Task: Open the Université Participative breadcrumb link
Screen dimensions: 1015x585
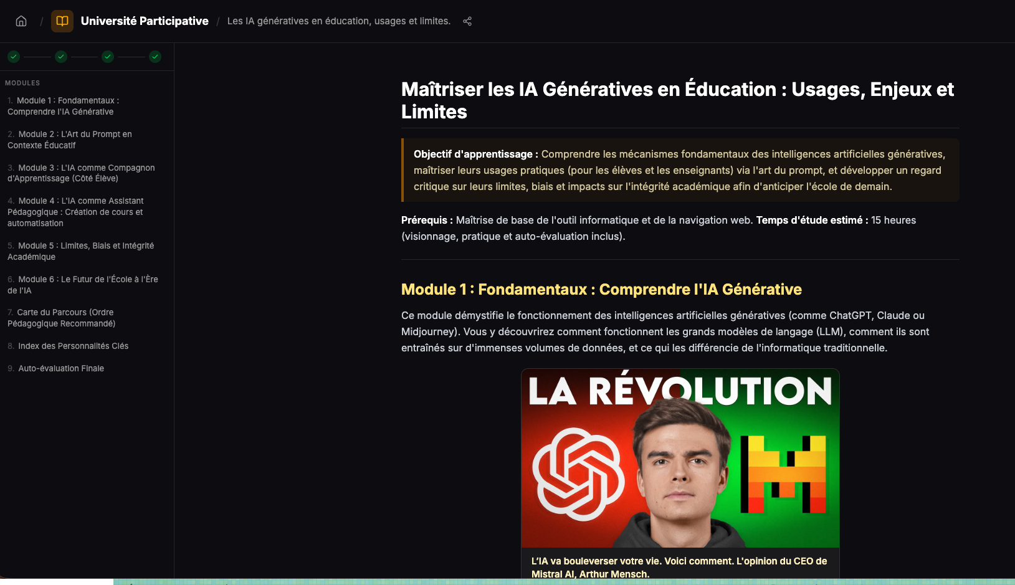Action: (x=145, y=21)
